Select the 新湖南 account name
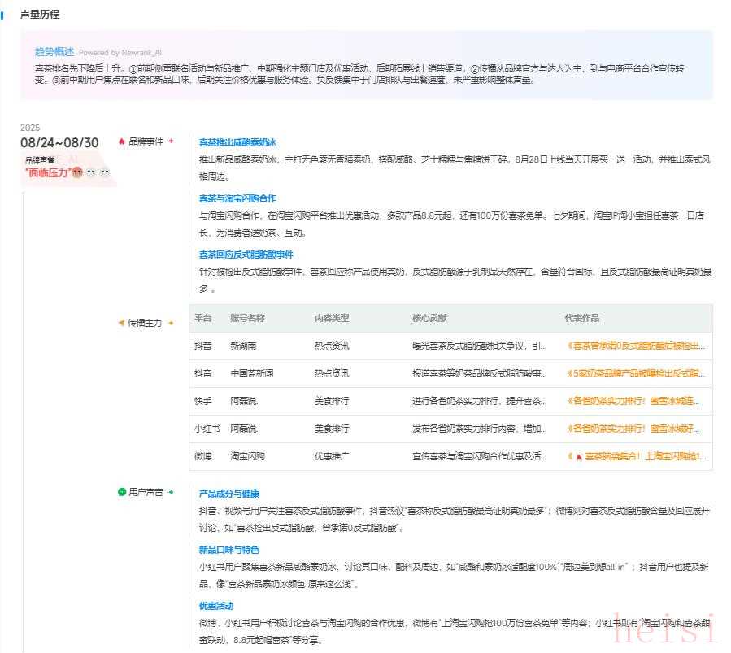731x653 pixels. [x=243, y=346]
